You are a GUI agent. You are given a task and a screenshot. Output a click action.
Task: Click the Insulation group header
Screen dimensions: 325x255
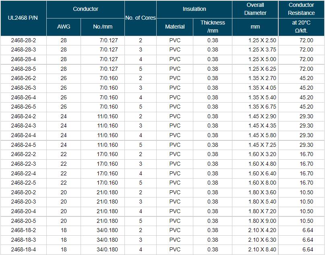pyautogui.click(x=194, y=9)
